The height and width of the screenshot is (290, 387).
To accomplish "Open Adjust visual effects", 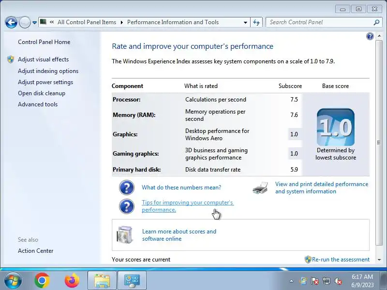I will click(43, 59).
